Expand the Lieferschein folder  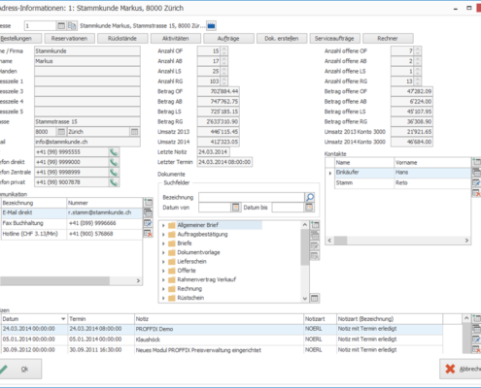click(163, 261)
